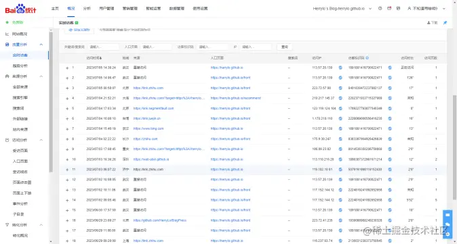Click the info icon beside 访客标识码 header
Viewport: 457px width, 244px height.
point(367,58)
